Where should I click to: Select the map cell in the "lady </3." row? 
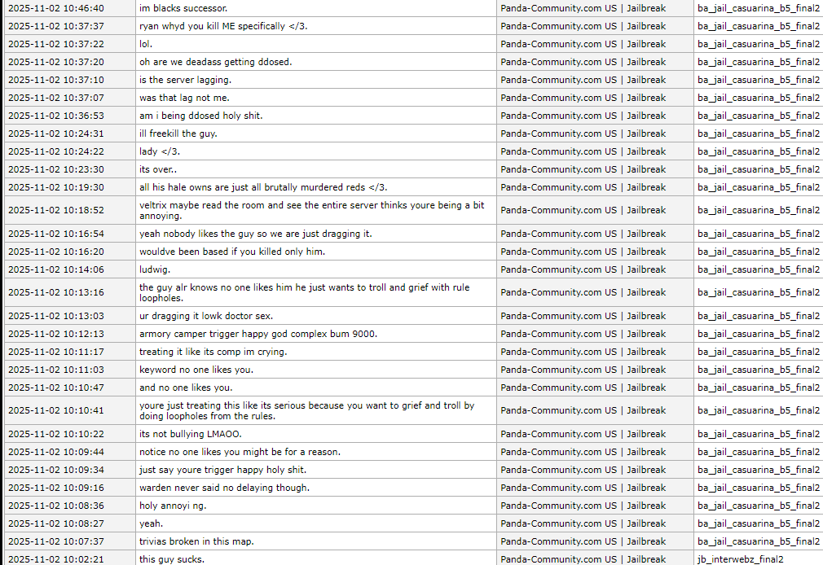pos(758,151)
